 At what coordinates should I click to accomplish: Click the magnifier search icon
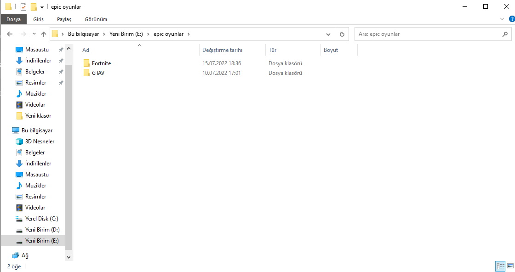(505, 34)
